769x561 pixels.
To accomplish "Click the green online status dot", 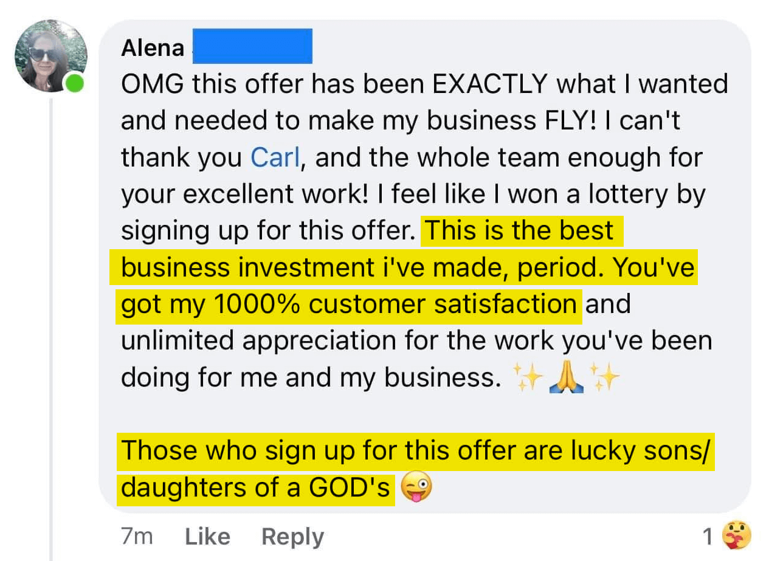I will [x=75, y=83].
